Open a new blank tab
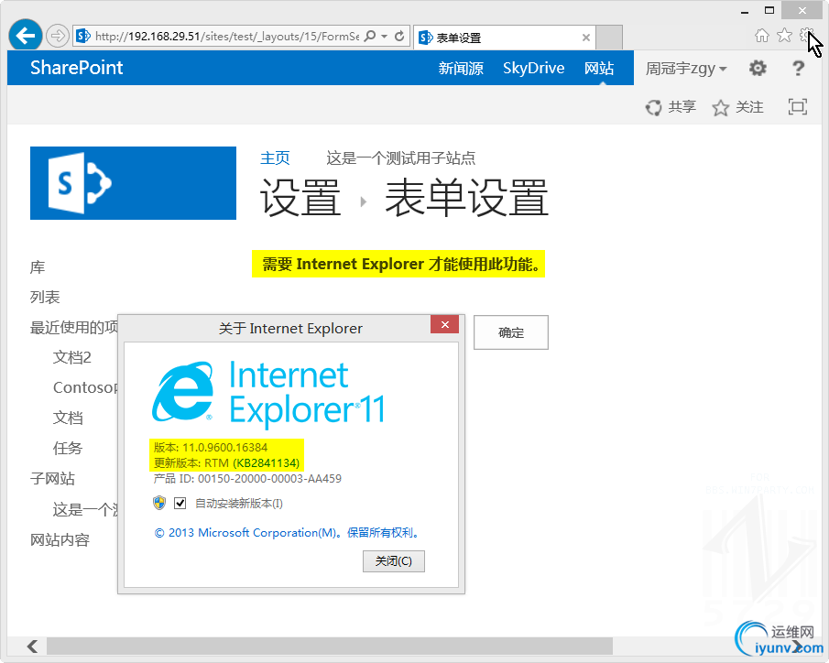 click(609, 38)
